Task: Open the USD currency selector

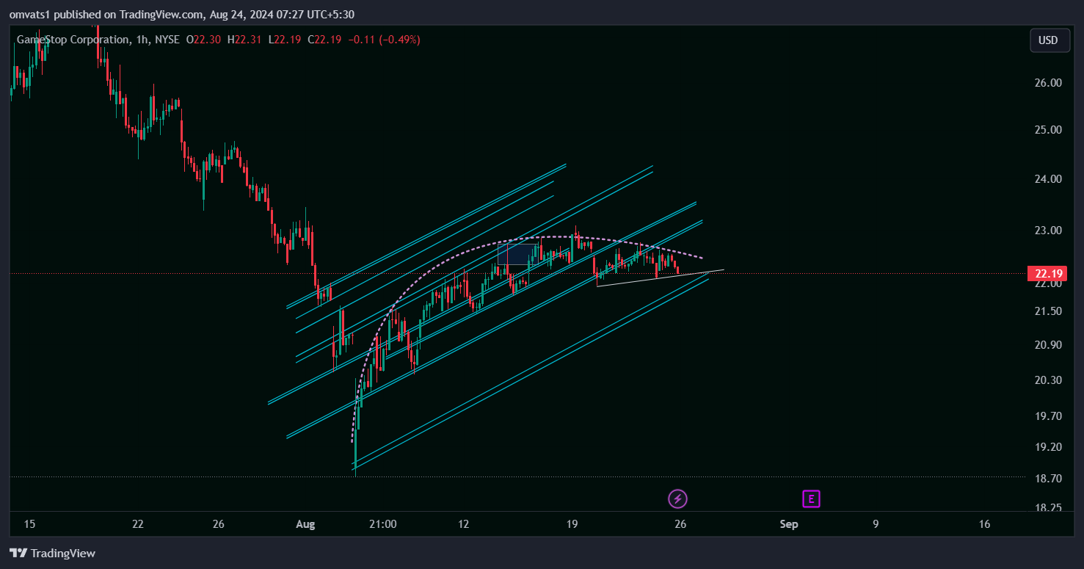Action: [1049, 40]
